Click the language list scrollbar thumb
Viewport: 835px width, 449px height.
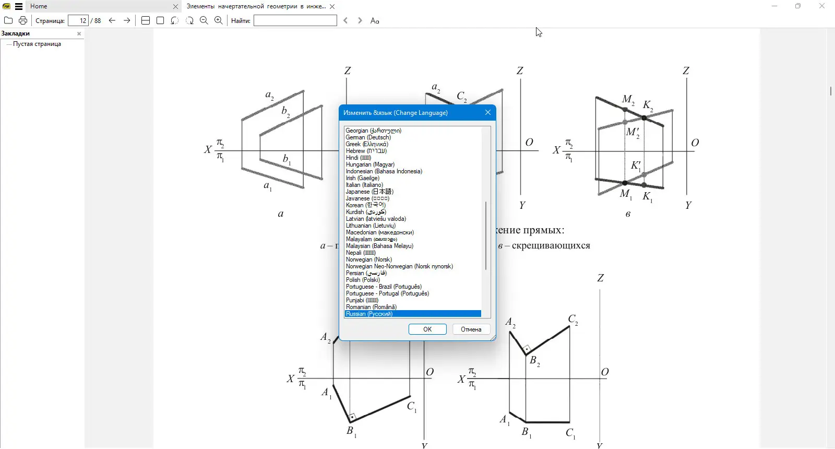(x=486, y=235)
